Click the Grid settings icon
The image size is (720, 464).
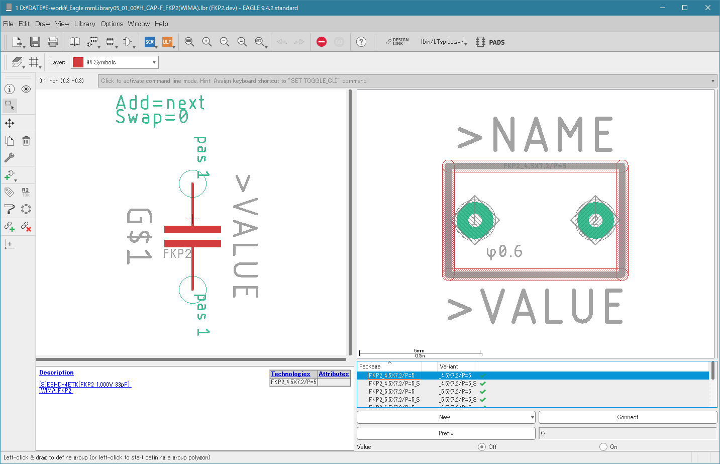(34, 62)
